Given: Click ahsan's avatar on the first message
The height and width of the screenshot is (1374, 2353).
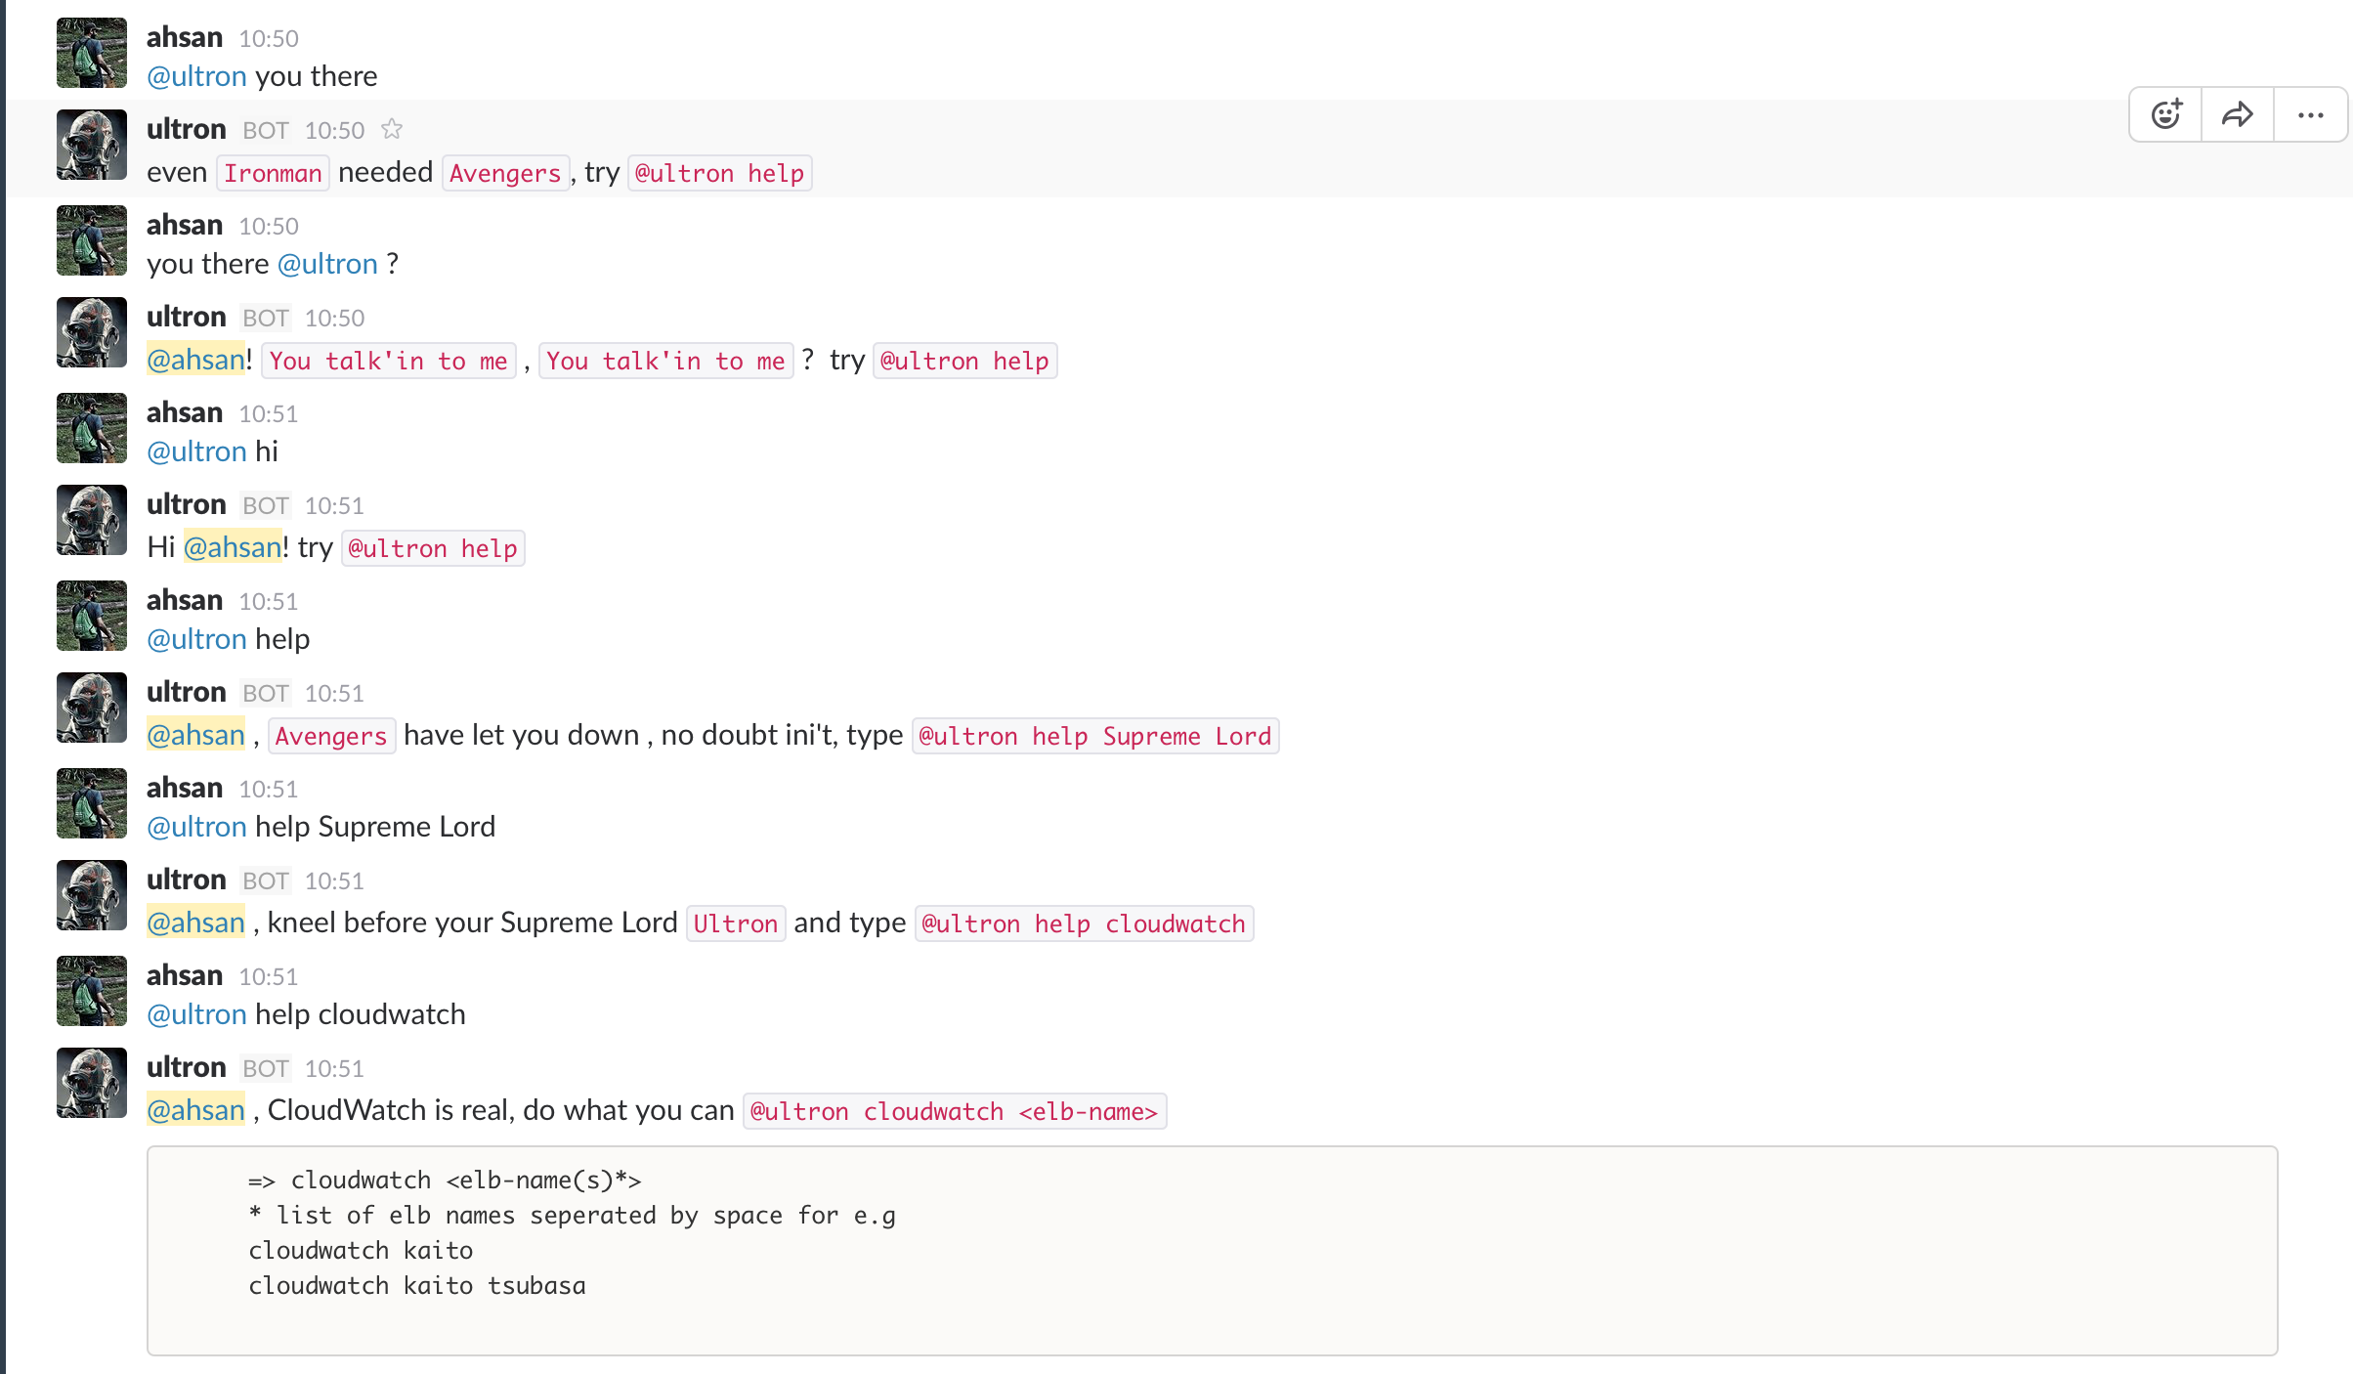Looking at the screenshot, I should pos(92,53).
